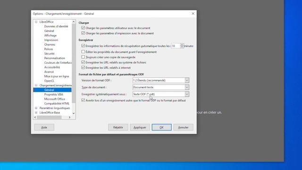Collapse the Chargement/enregistrement tree node
The image size is (302, 170).
[36, 85]
